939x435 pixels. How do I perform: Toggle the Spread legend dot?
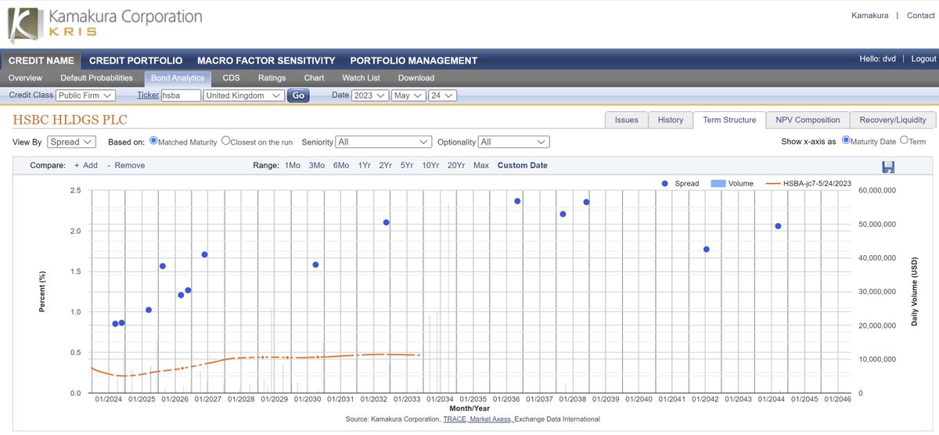point(664,183)
